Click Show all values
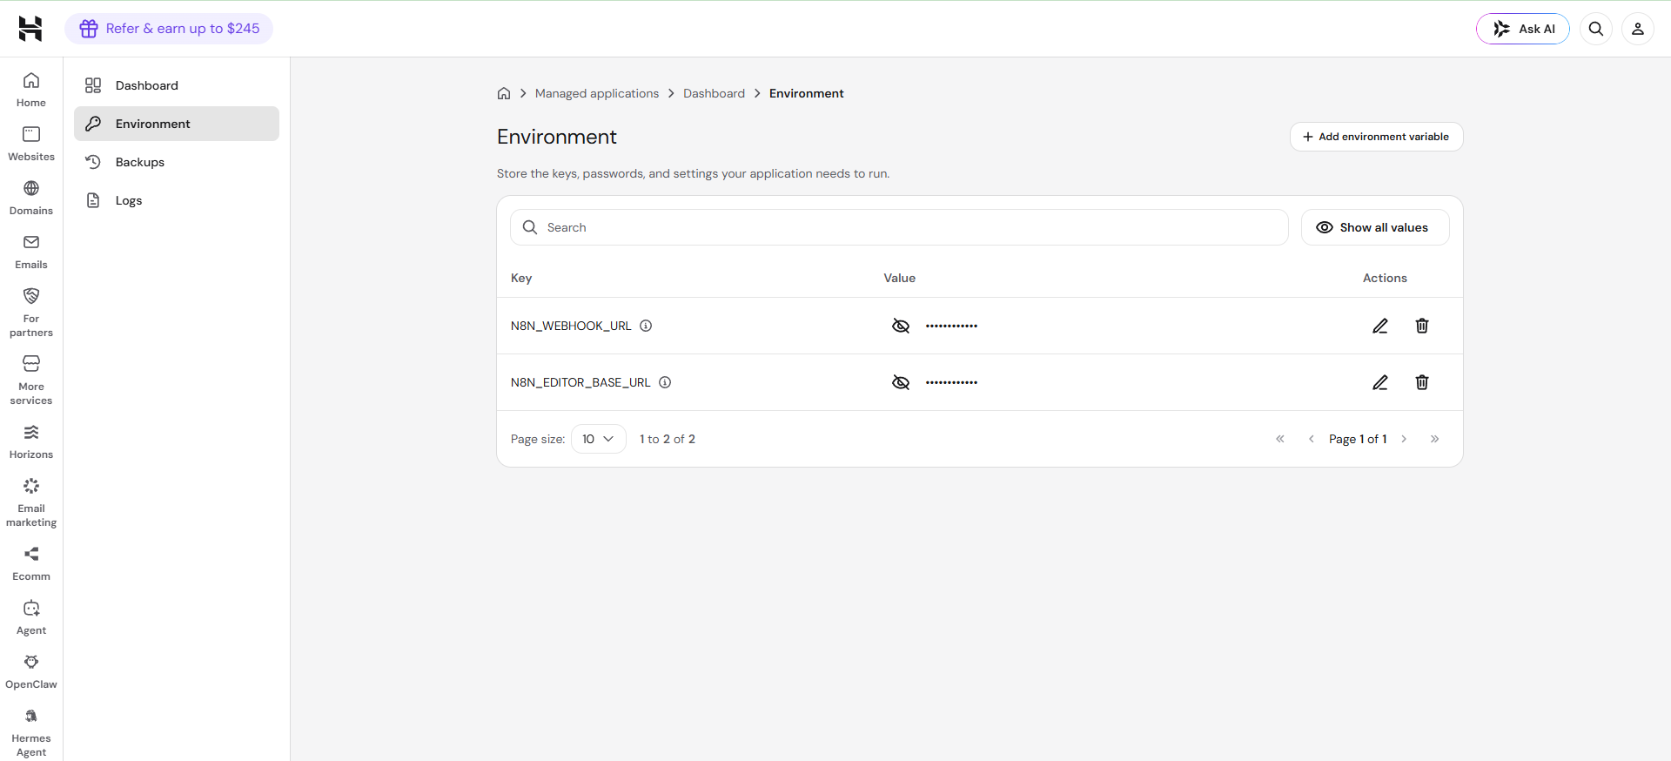Viewport: 1671px width, 761px height. point(1375,227)
